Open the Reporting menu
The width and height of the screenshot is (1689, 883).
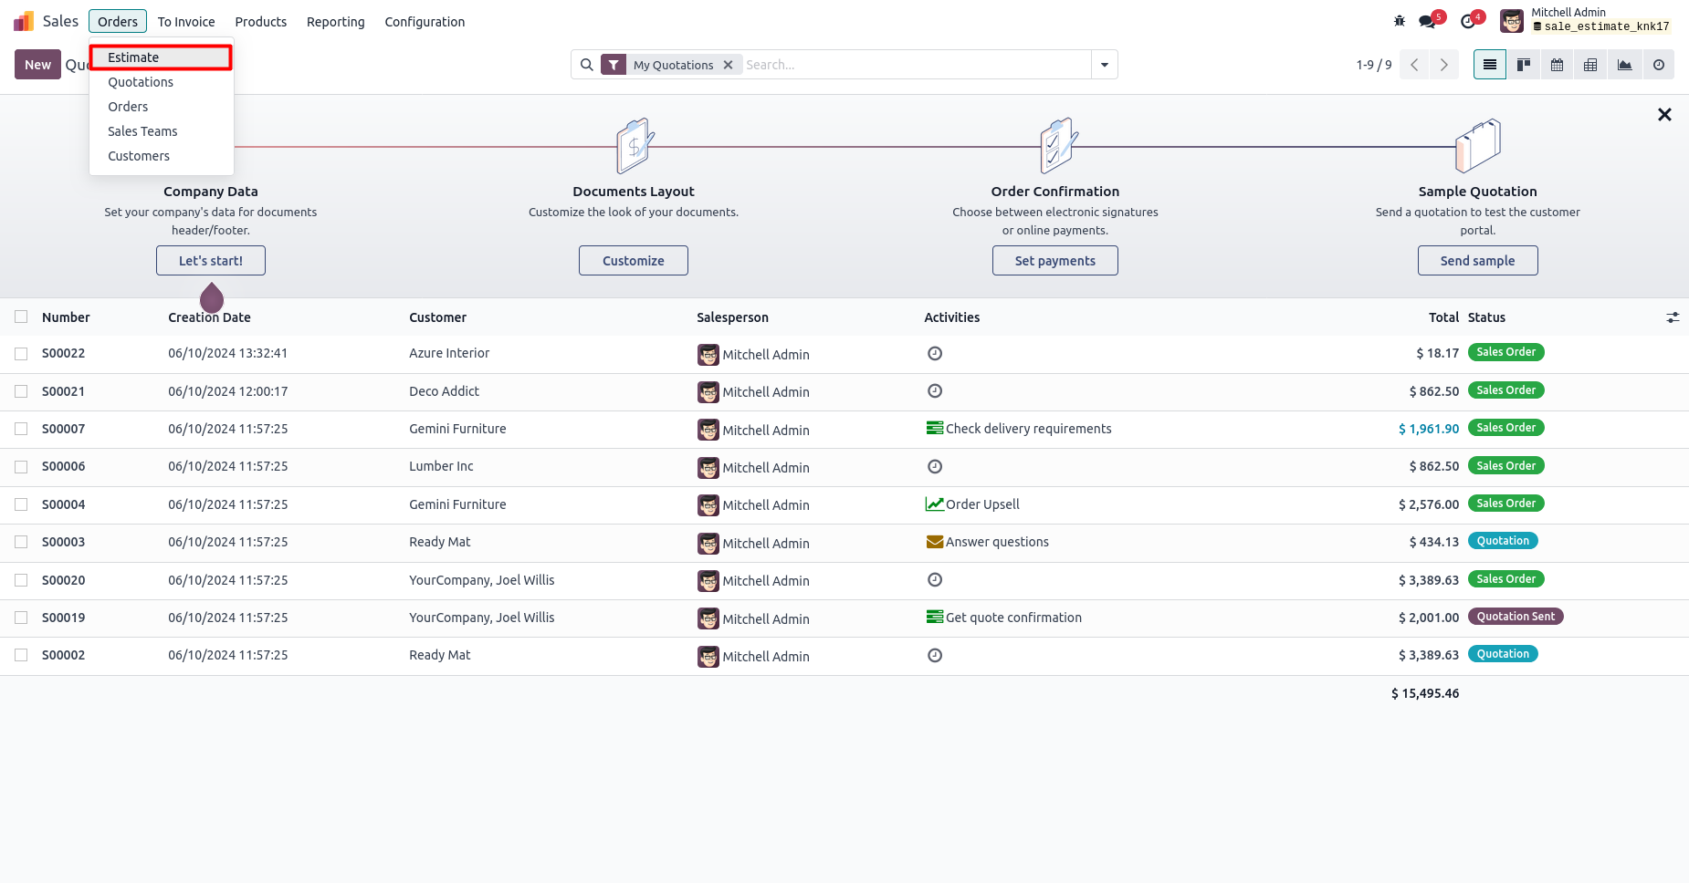335,21
